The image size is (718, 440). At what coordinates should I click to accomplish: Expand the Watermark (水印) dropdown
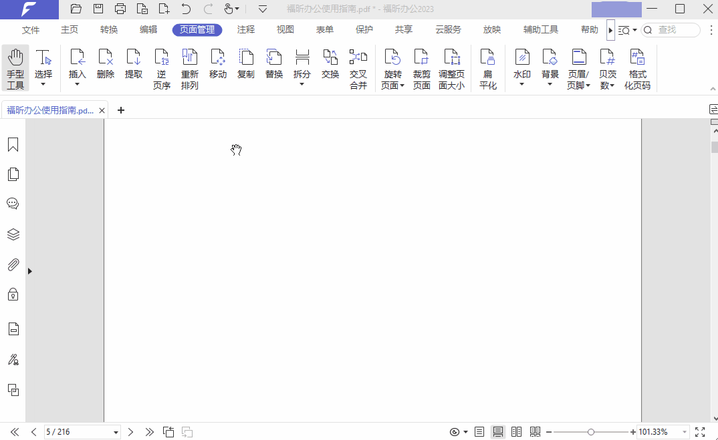pyautogui.click(x=522, y=84)
